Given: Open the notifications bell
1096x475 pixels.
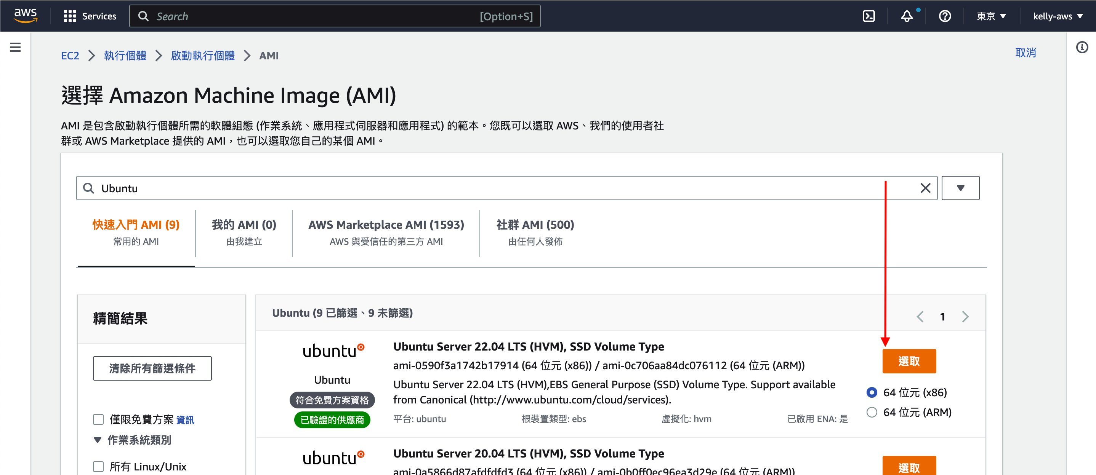Looking at the screenshot, I should [907, 16].
